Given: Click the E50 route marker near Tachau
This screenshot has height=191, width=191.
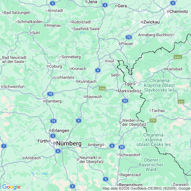Looking at the screenshot, I should click(x=153, y=120).
